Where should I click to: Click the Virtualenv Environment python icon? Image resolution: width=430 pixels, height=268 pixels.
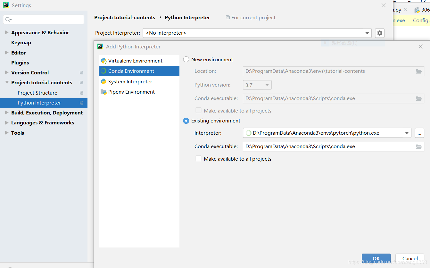coord(103,61)
